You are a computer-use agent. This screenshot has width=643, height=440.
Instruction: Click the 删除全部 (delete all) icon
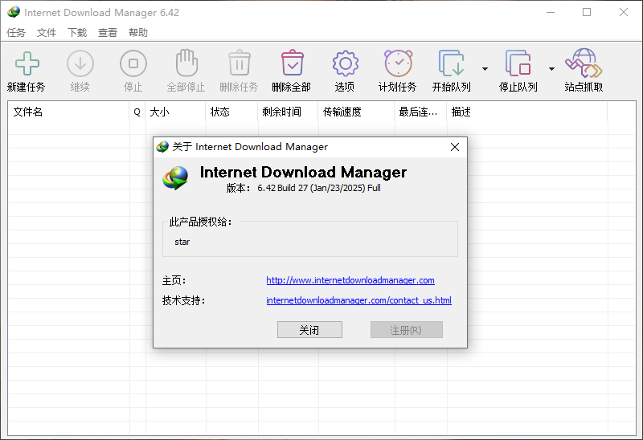(293, 63)
